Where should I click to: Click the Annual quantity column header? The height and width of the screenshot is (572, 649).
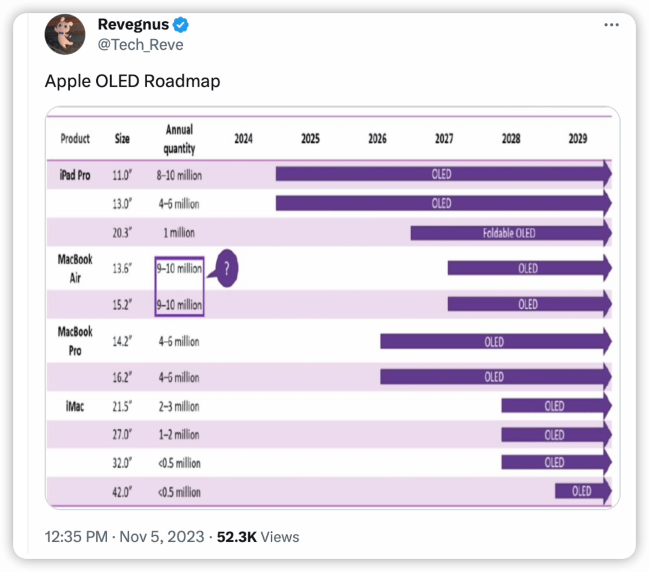click(179, 139)
